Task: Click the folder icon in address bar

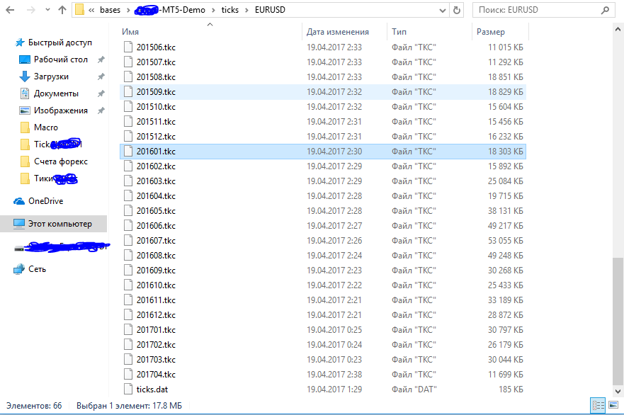Action: point(79,9)
